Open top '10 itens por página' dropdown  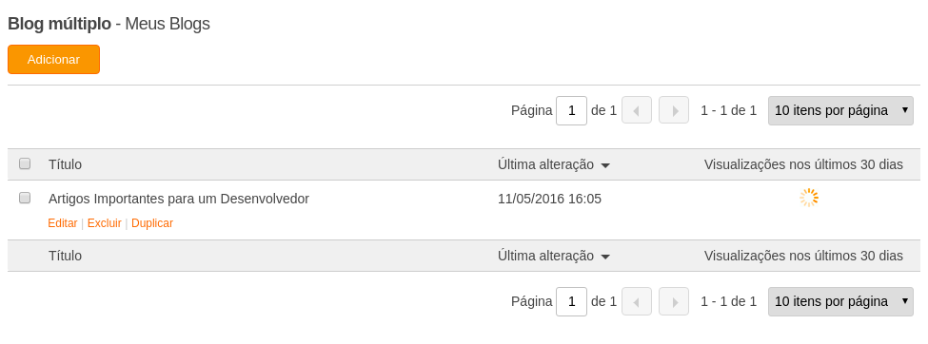pos(840,110)
